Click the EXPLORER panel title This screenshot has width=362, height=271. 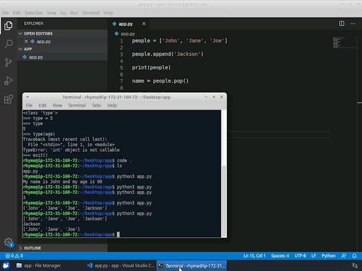33,23
